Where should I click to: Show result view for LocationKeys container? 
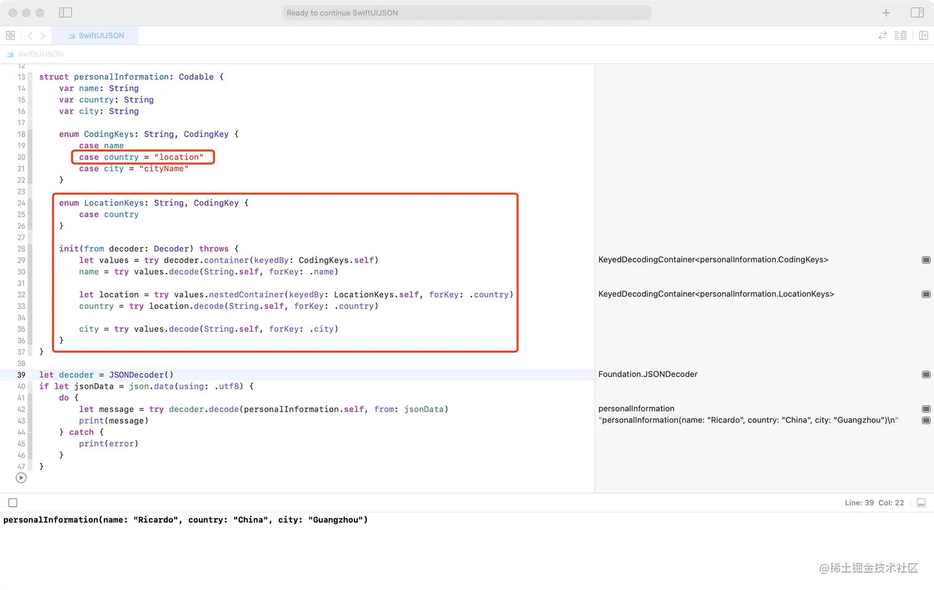926,294
